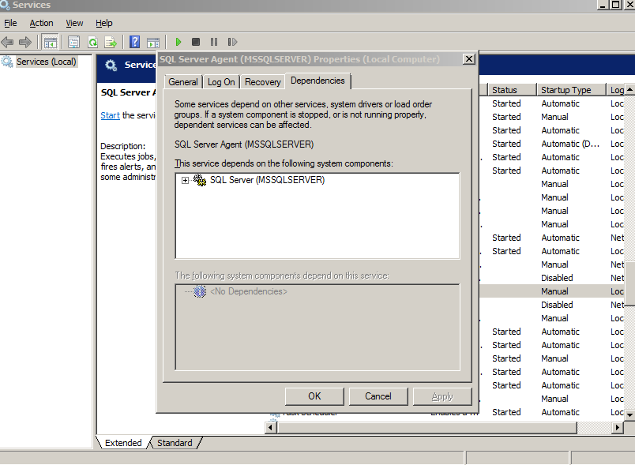Select the Dependencies tab
Screen dimensions: 635x465
click(318, 81)
